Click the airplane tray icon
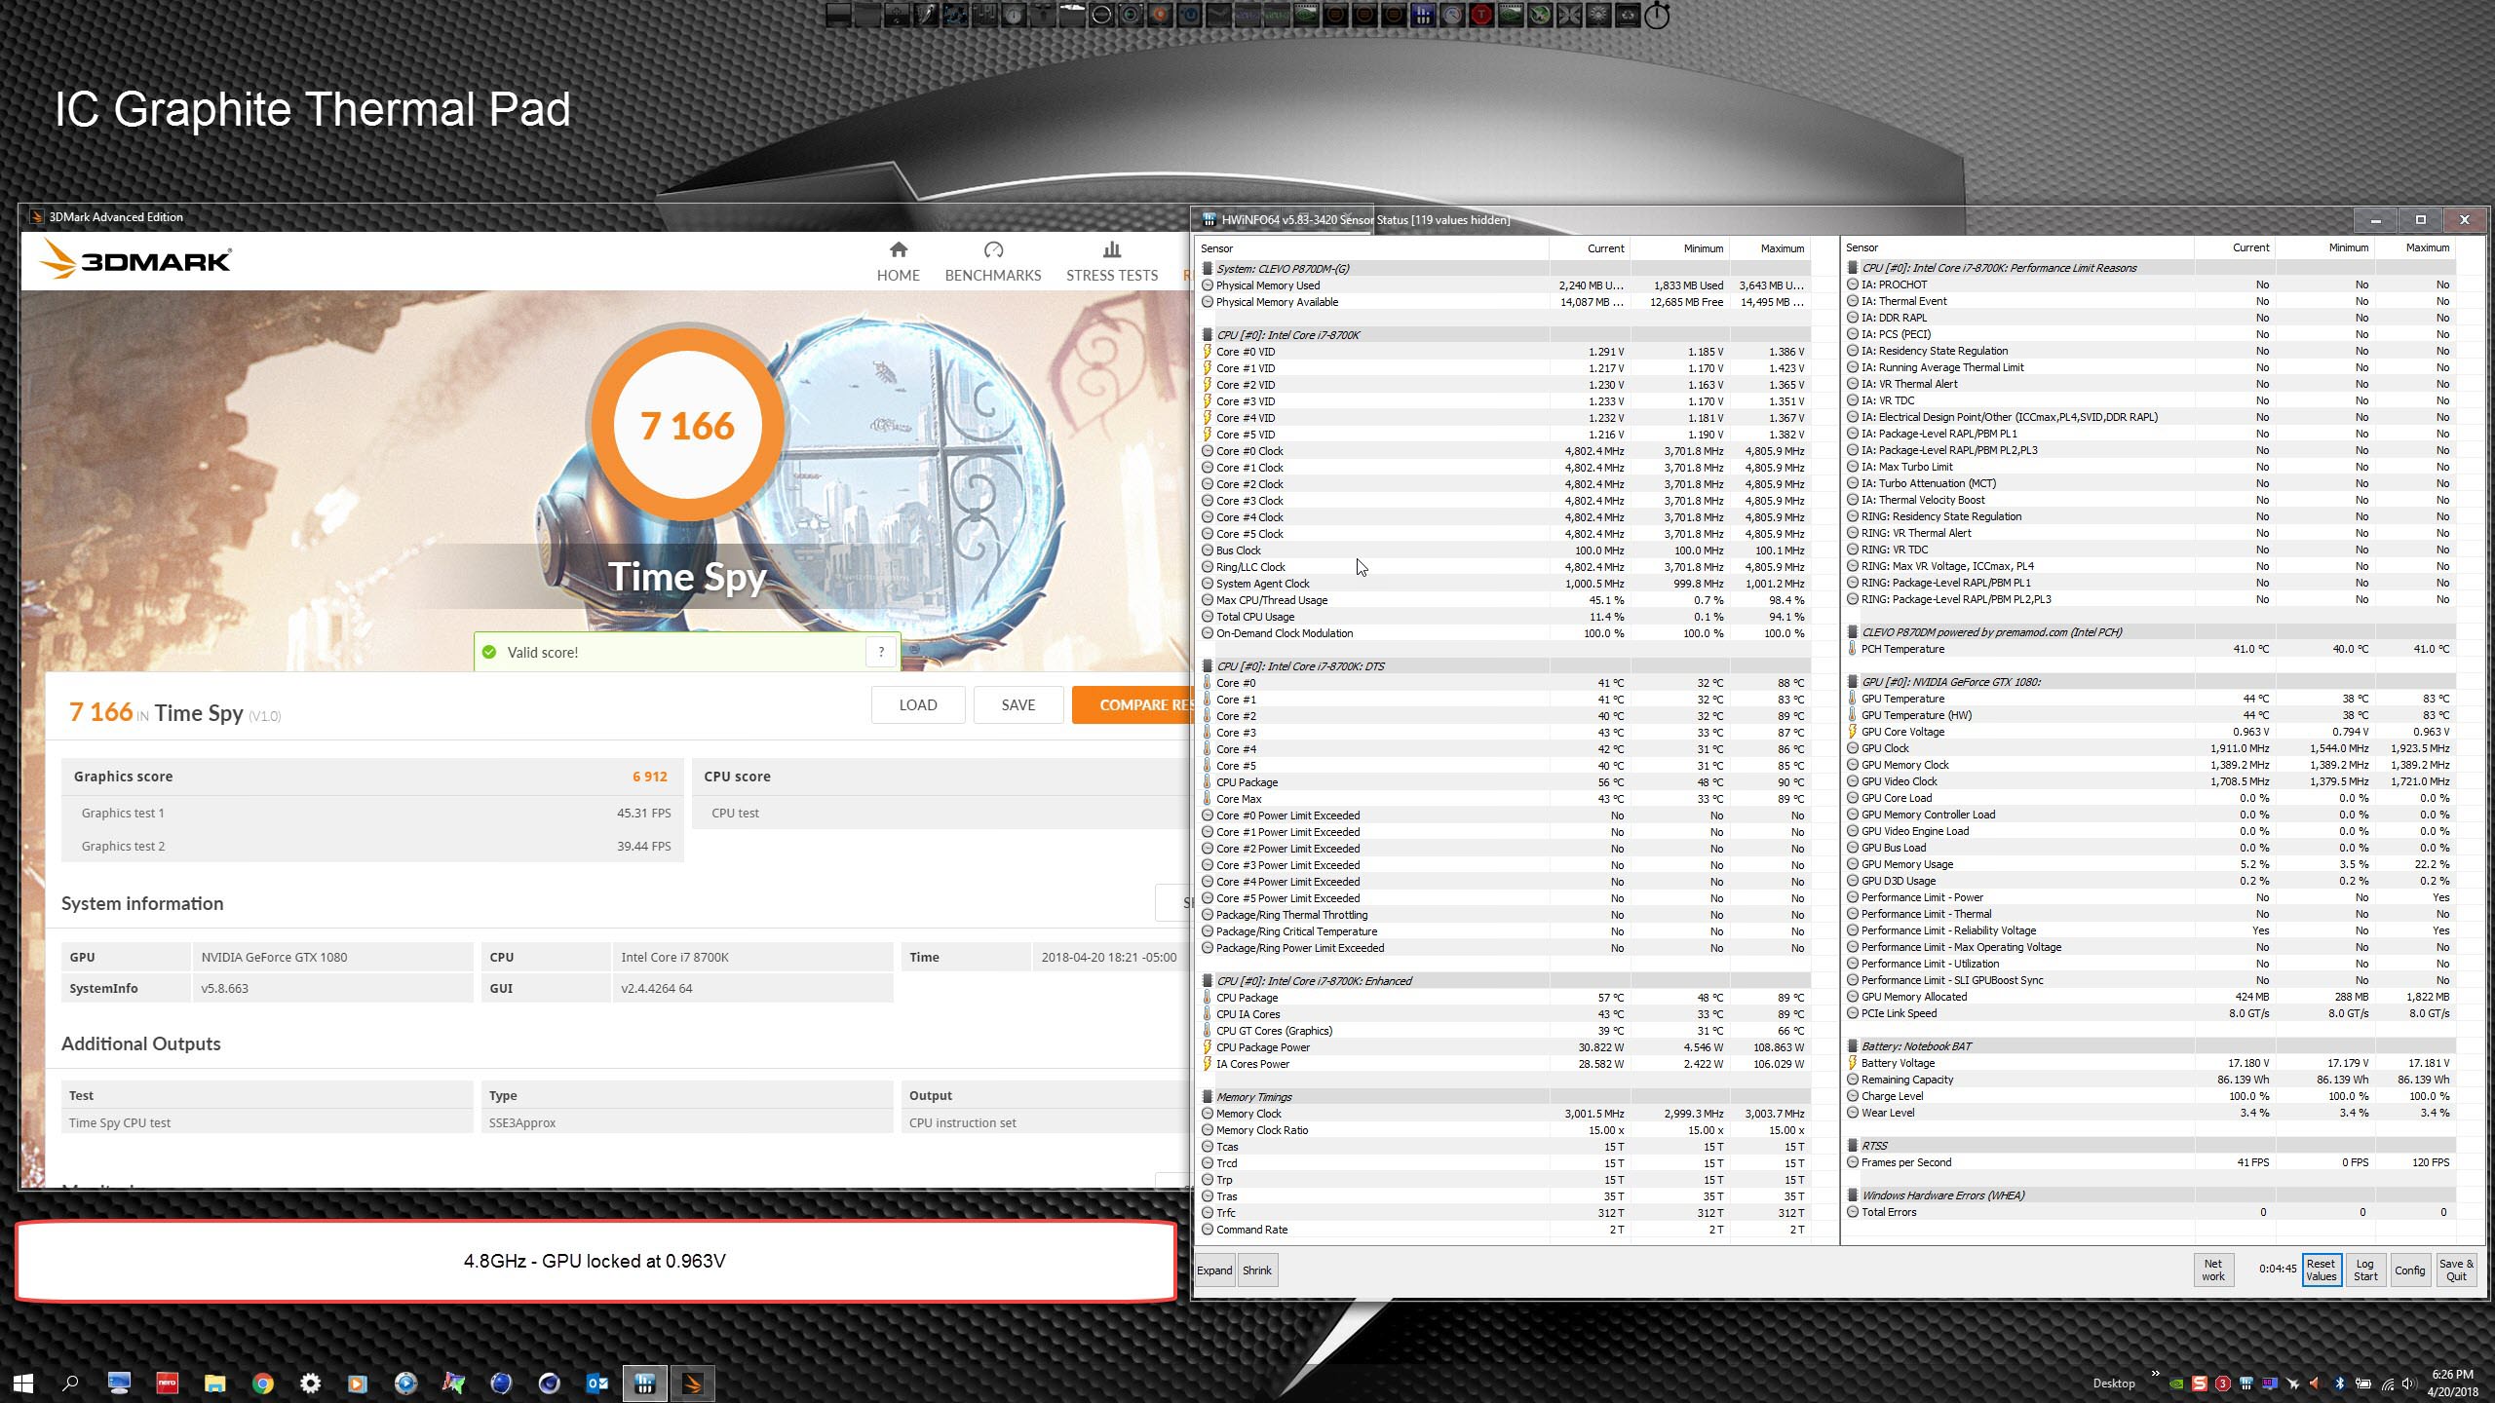Screen dimensions: 2495x1403 [2293, 1384]
